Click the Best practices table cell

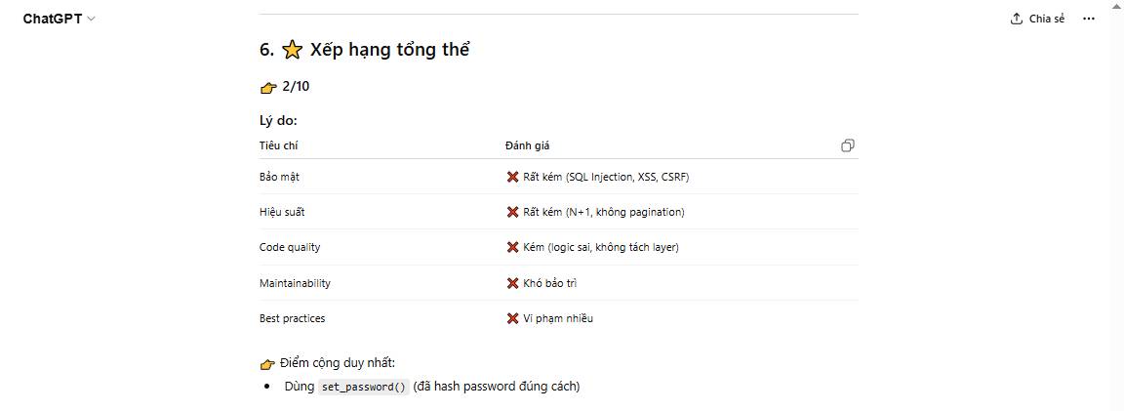(x=292, y=318)
